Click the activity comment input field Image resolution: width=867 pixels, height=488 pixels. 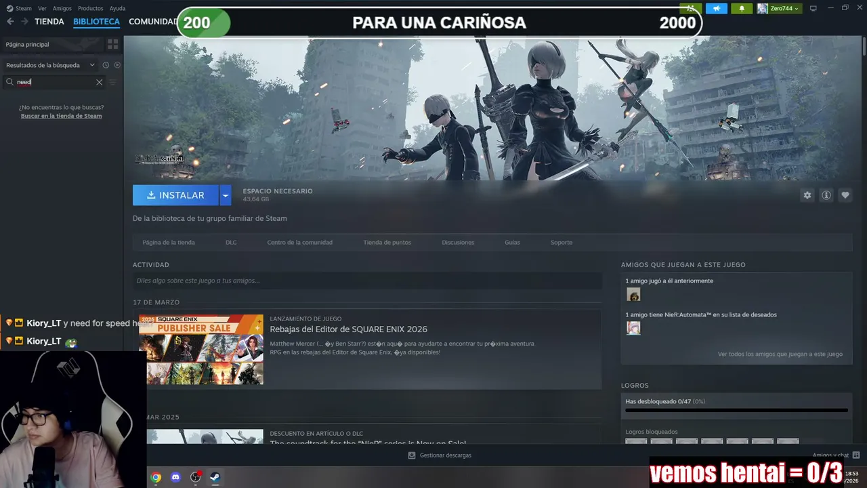367,281
